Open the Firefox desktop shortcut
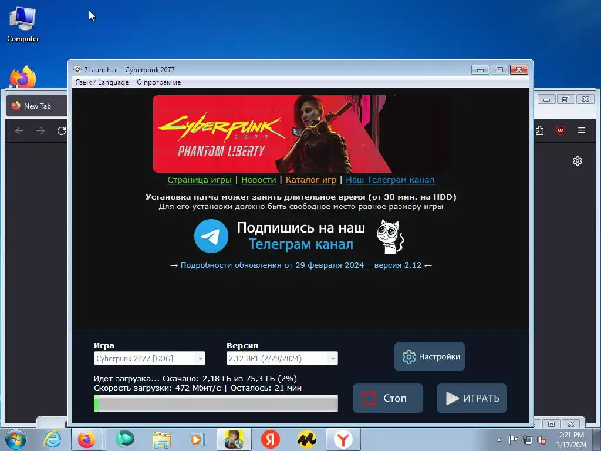This screenshot has height=451, width=601. [x=23, y=77]
